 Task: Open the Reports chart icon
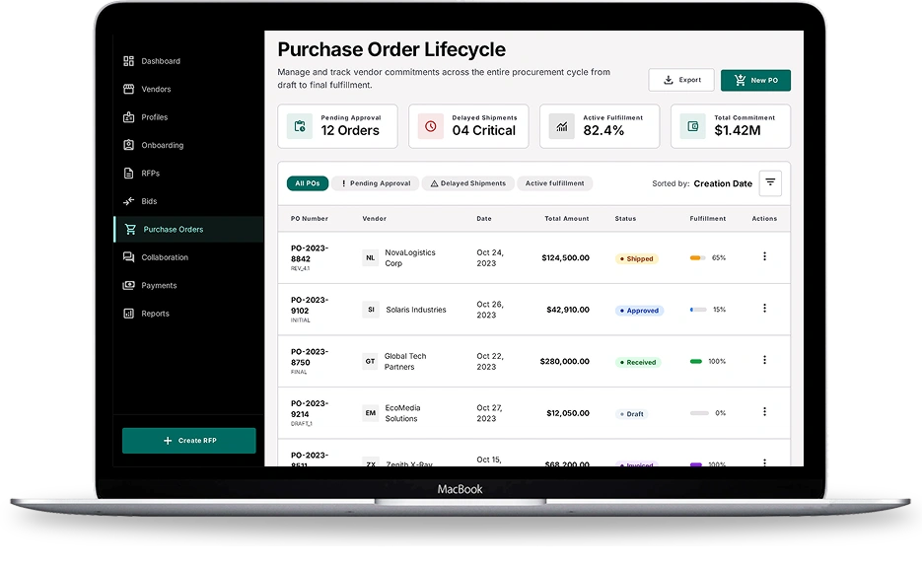point(128,314)
